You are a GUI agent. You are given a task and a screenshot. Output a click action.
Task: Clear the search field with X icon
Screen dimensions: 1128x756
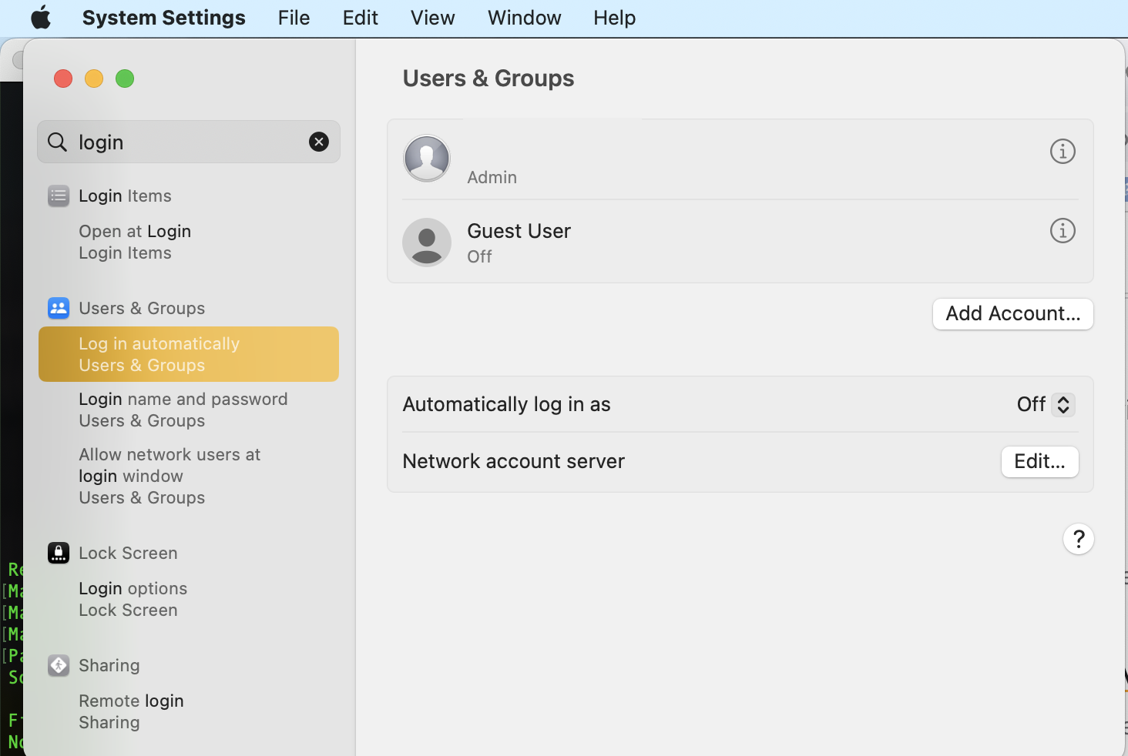(x=319, y=142)
